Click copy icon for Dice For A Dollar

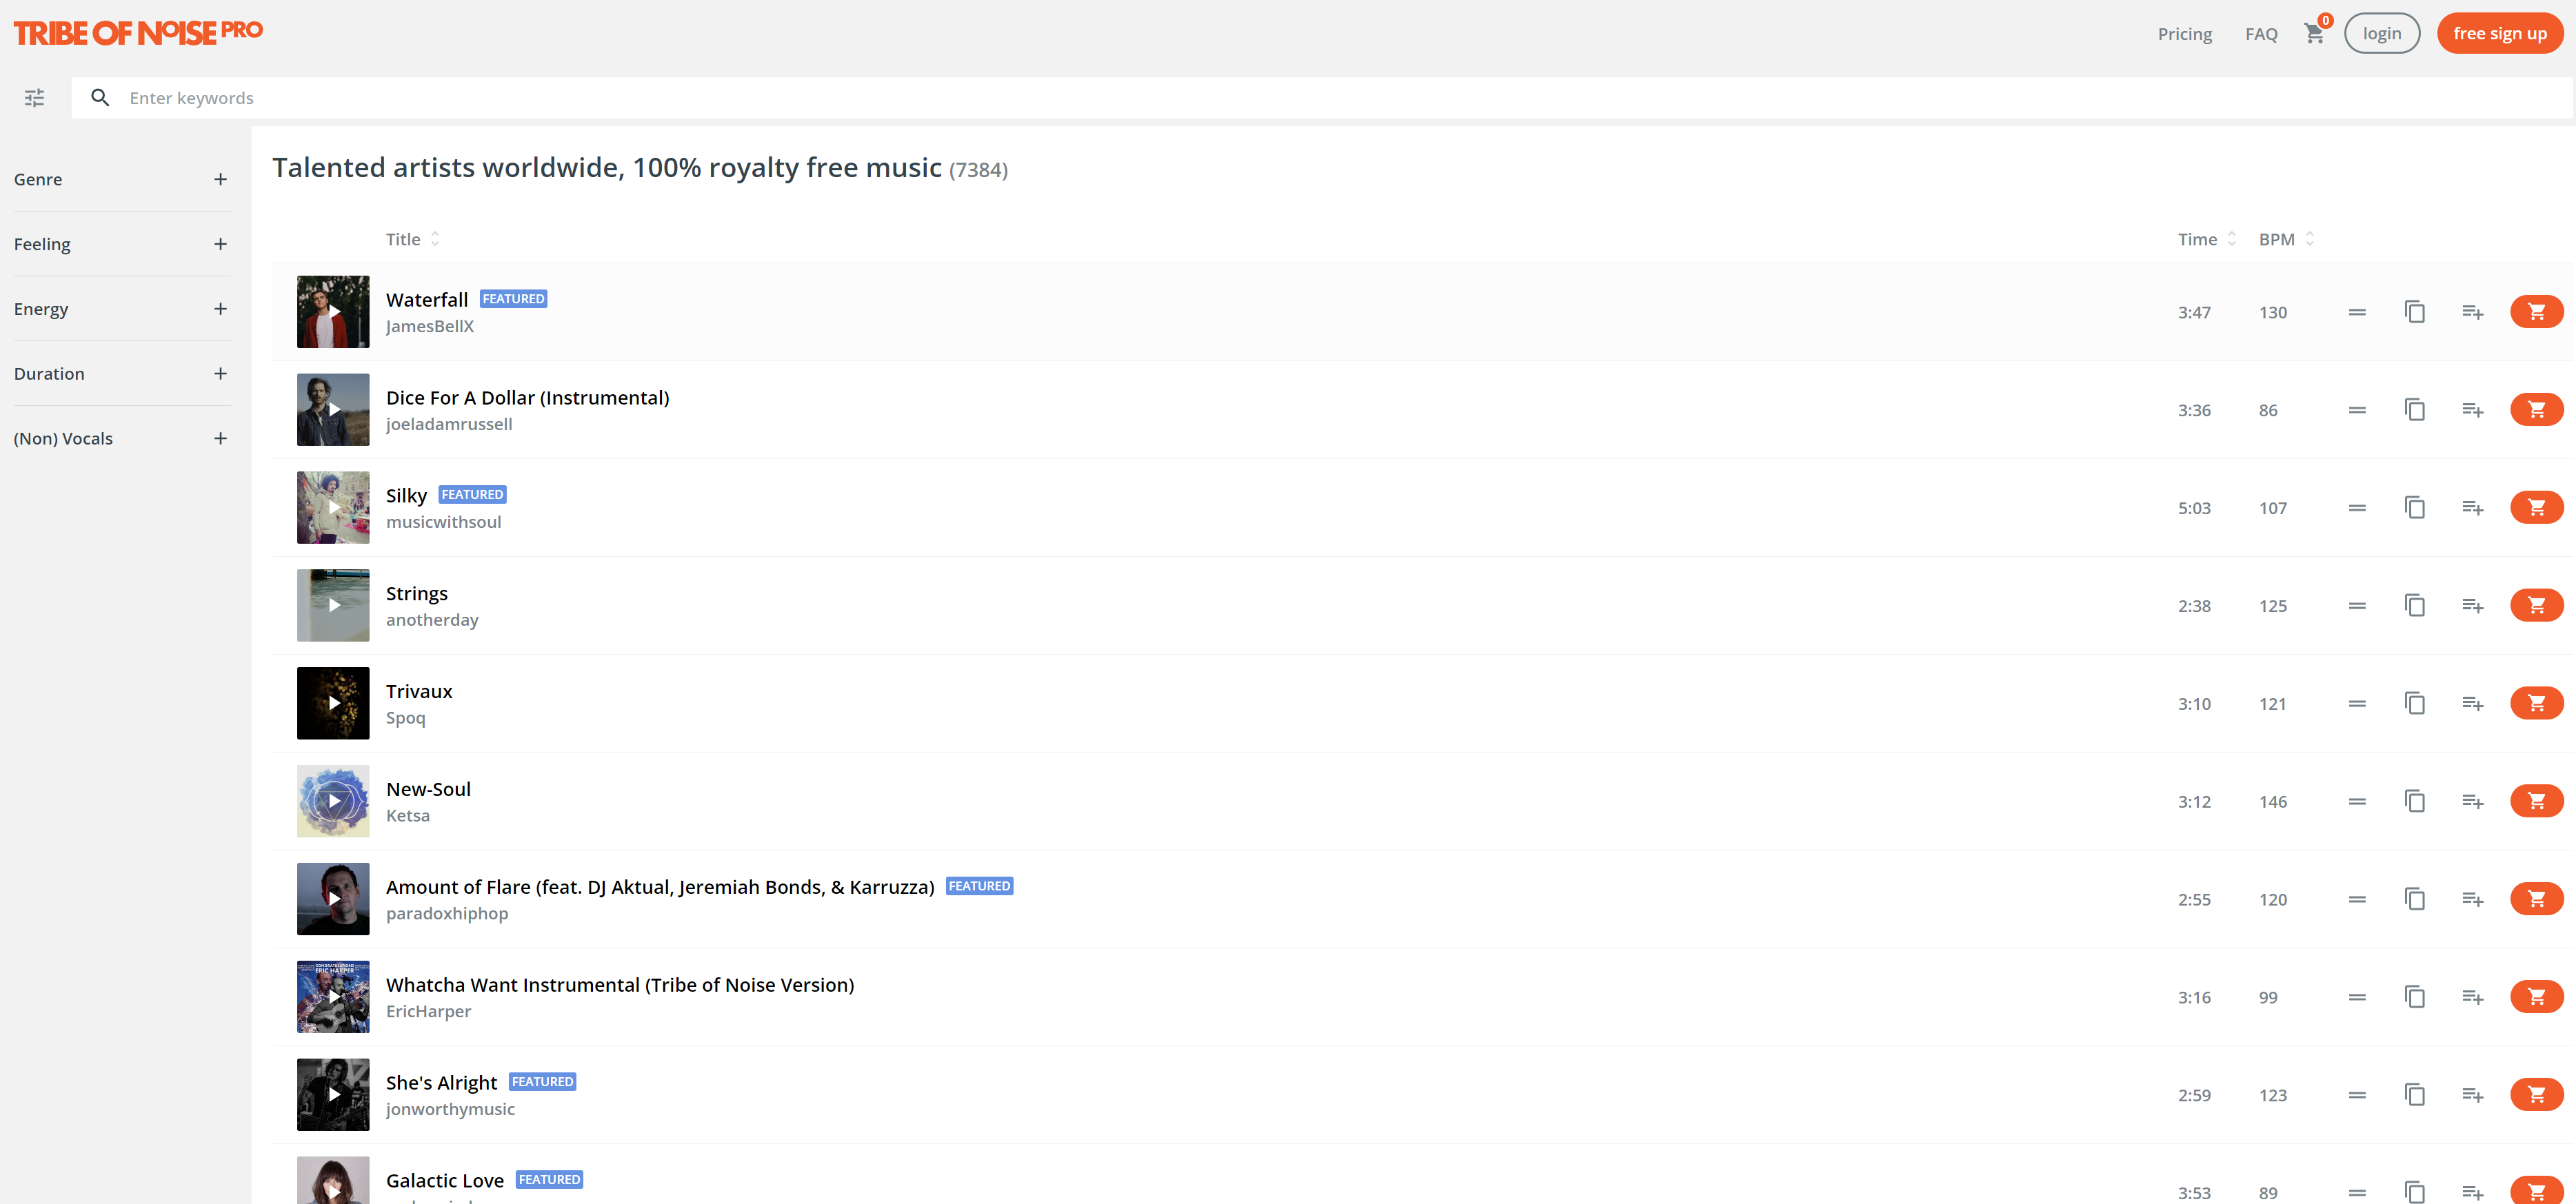click(x=2414, y=409)
